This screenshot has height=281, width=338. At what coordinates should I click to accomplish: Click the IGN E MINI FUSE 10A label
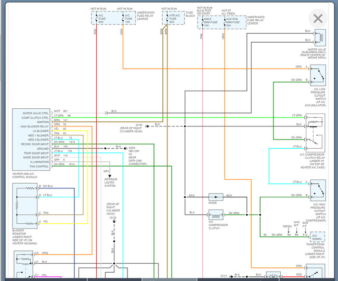coord(211,22)
